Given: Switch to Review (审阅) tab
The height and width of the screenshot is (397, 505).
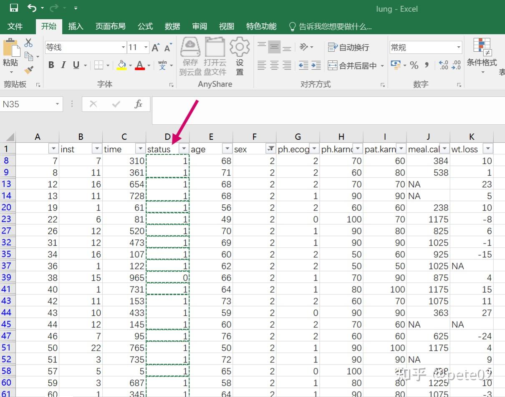Looking at the screenshot, I should coord(199,26).
